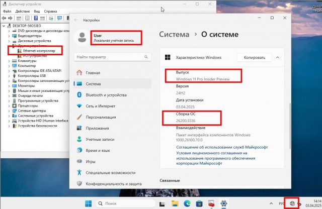Select the Системные устройства row

tap(33, 116)
